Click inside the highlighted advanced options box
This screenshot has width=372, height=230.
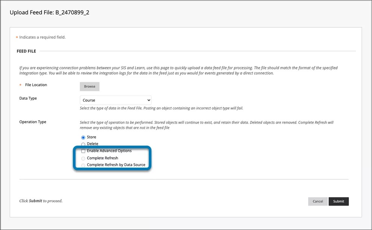pos(112,158)
